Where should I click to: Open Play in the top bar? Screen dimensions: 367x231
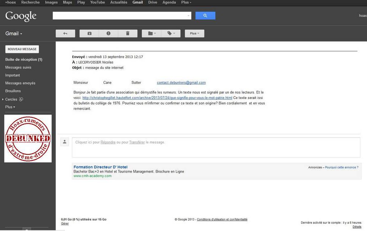[81, 2]
